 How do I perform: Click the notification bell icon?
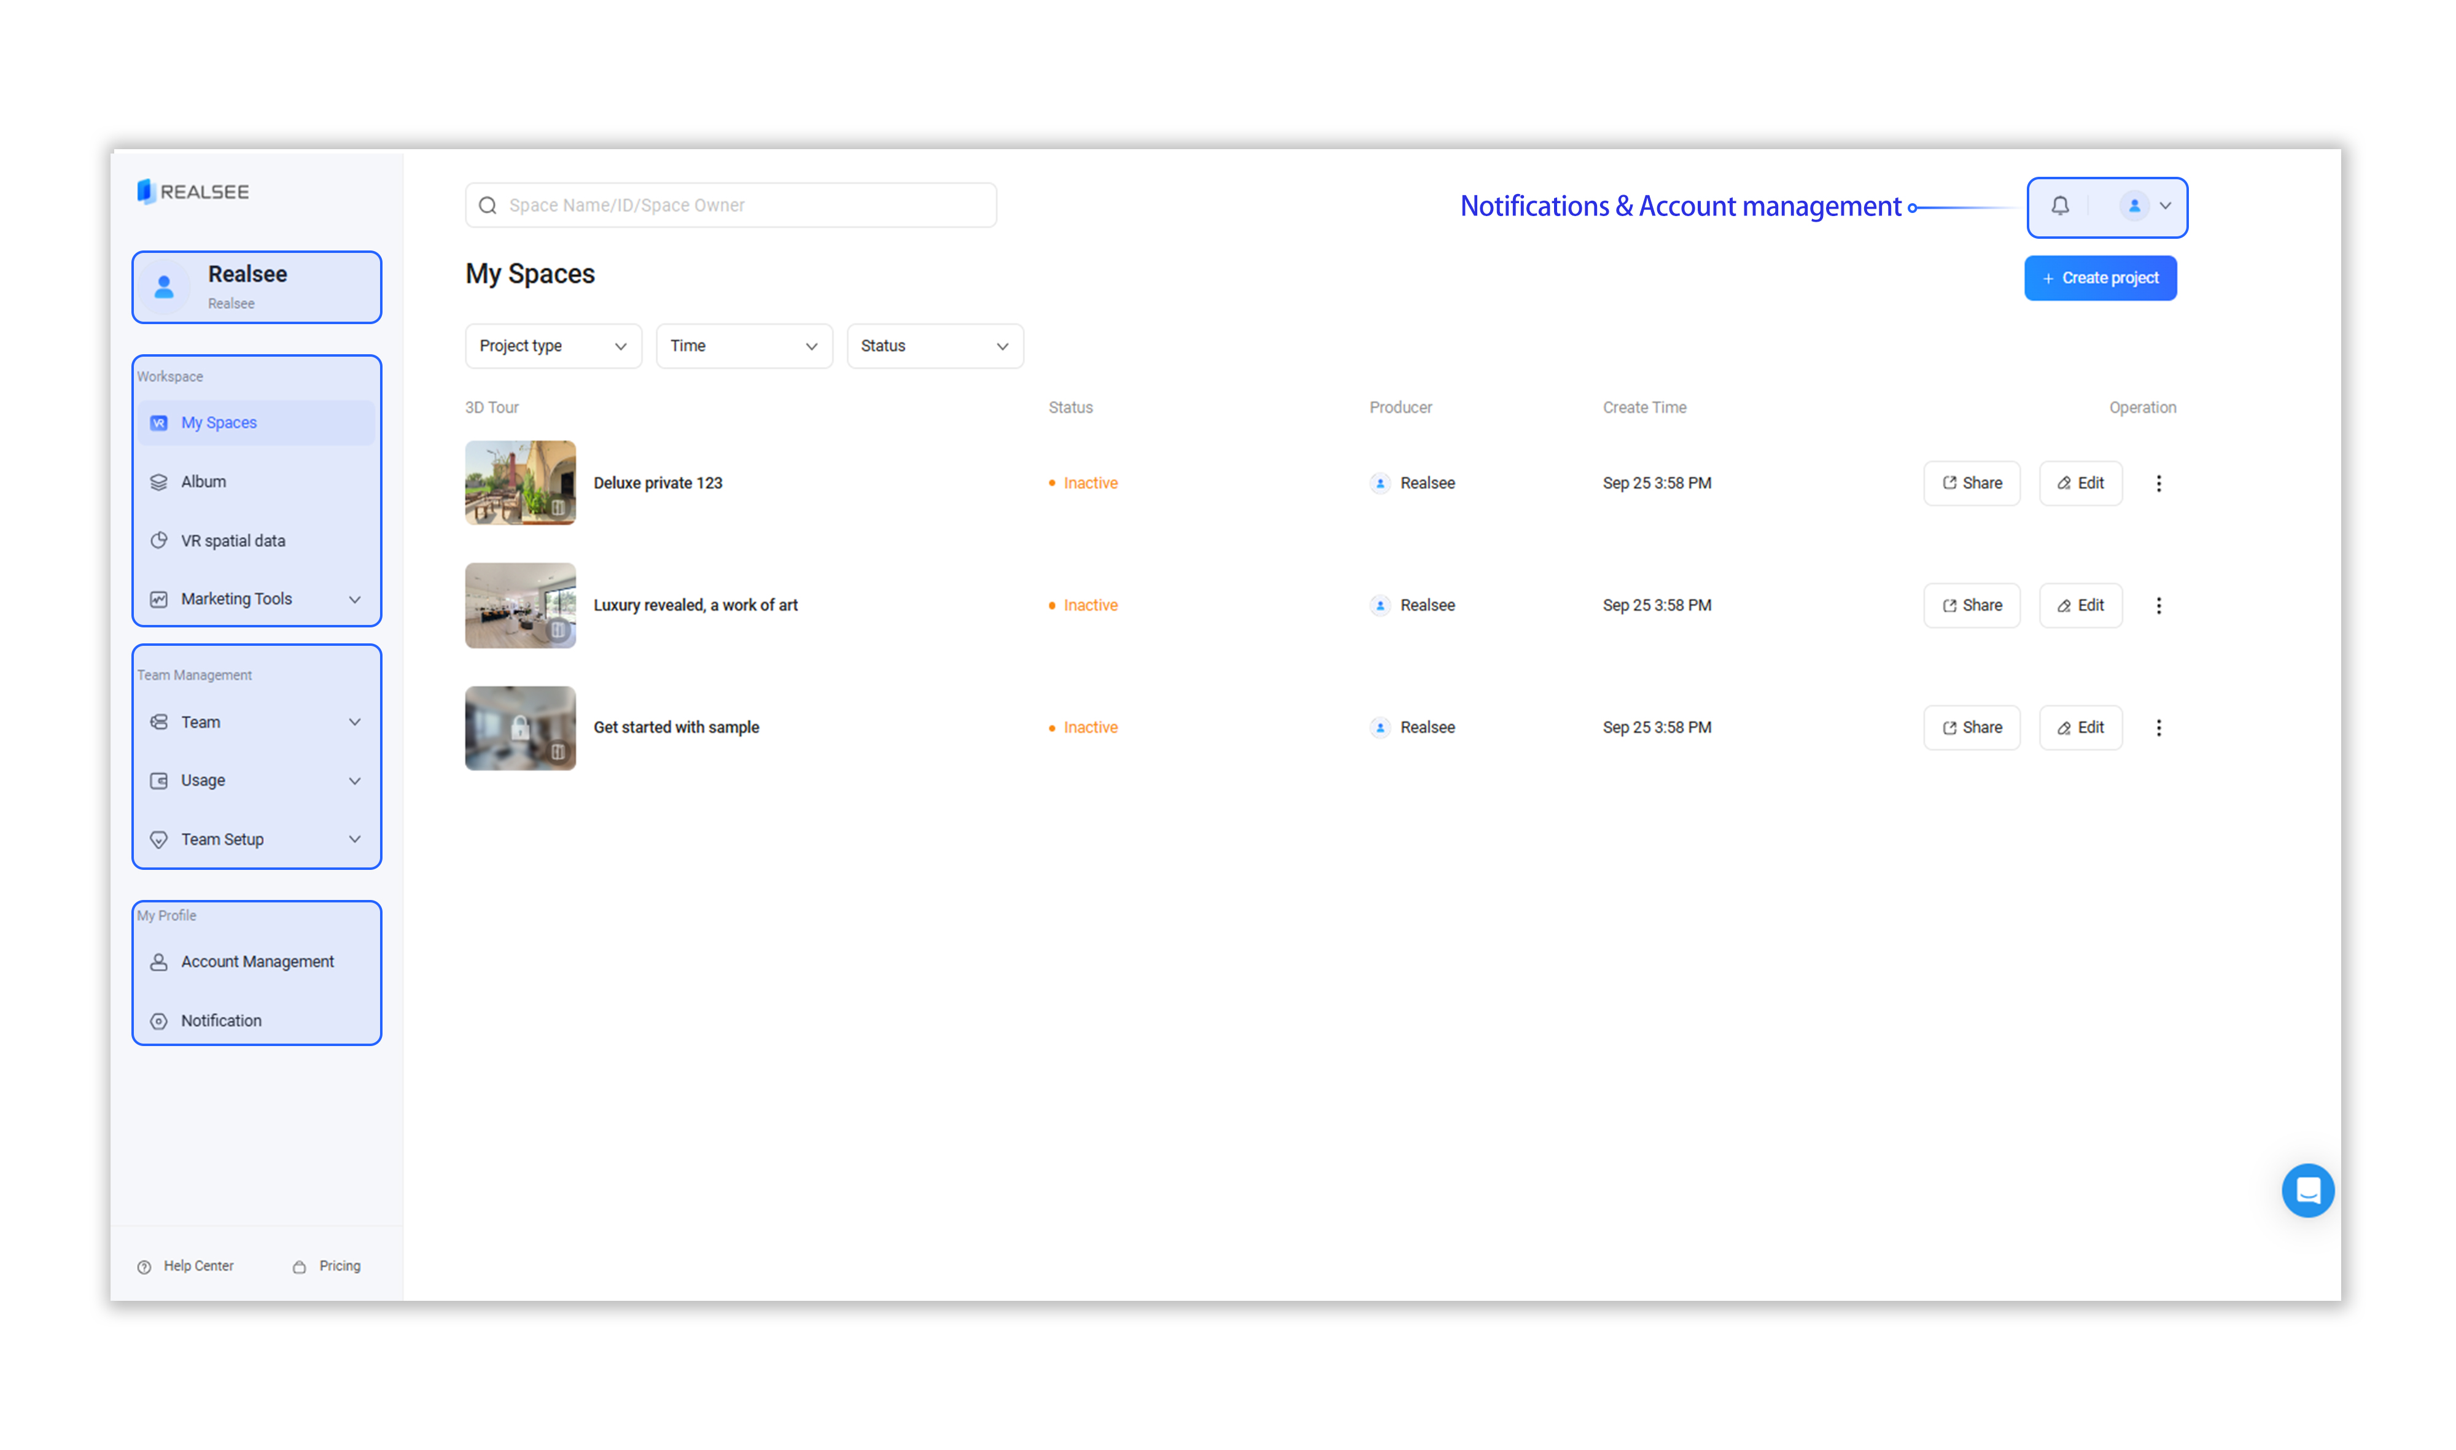tap(2059, 206)
